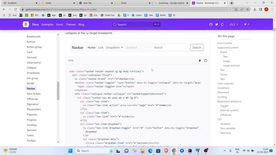Open the v5.3 version dropdown

[x=234, y=25]
